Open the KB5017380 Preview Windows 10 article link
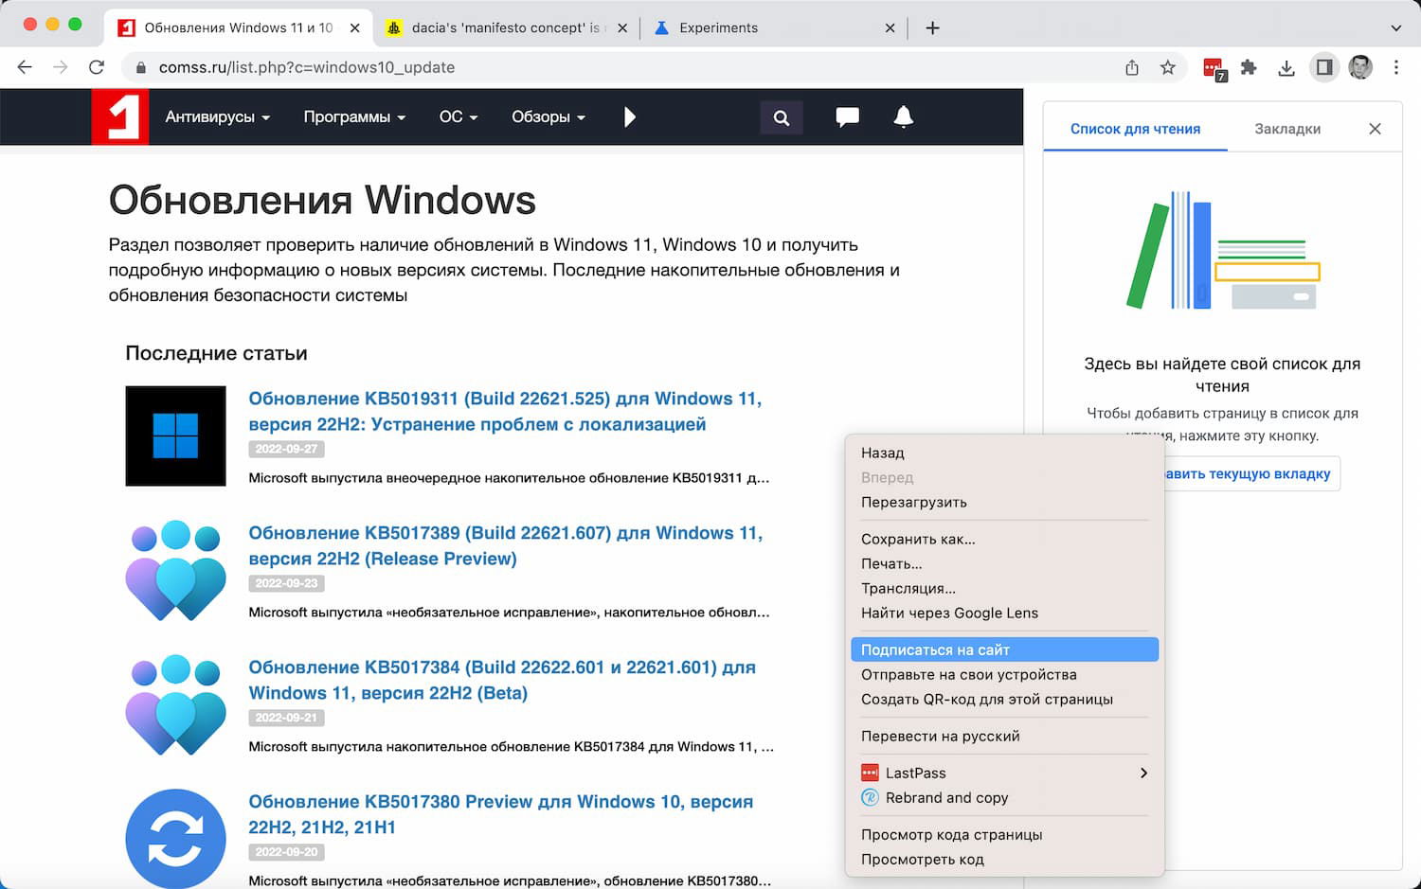The width and height of the screenshot is (1421, 889). tap(500, 815)
